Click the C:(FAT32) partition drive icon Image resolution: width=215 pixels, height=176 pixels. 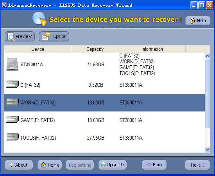tap(12, 84)
